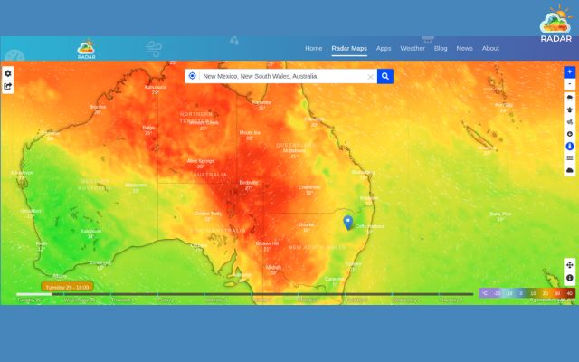Click the °C unit in the legend
The width and height of the screenshot is (579, 362).
485,293
